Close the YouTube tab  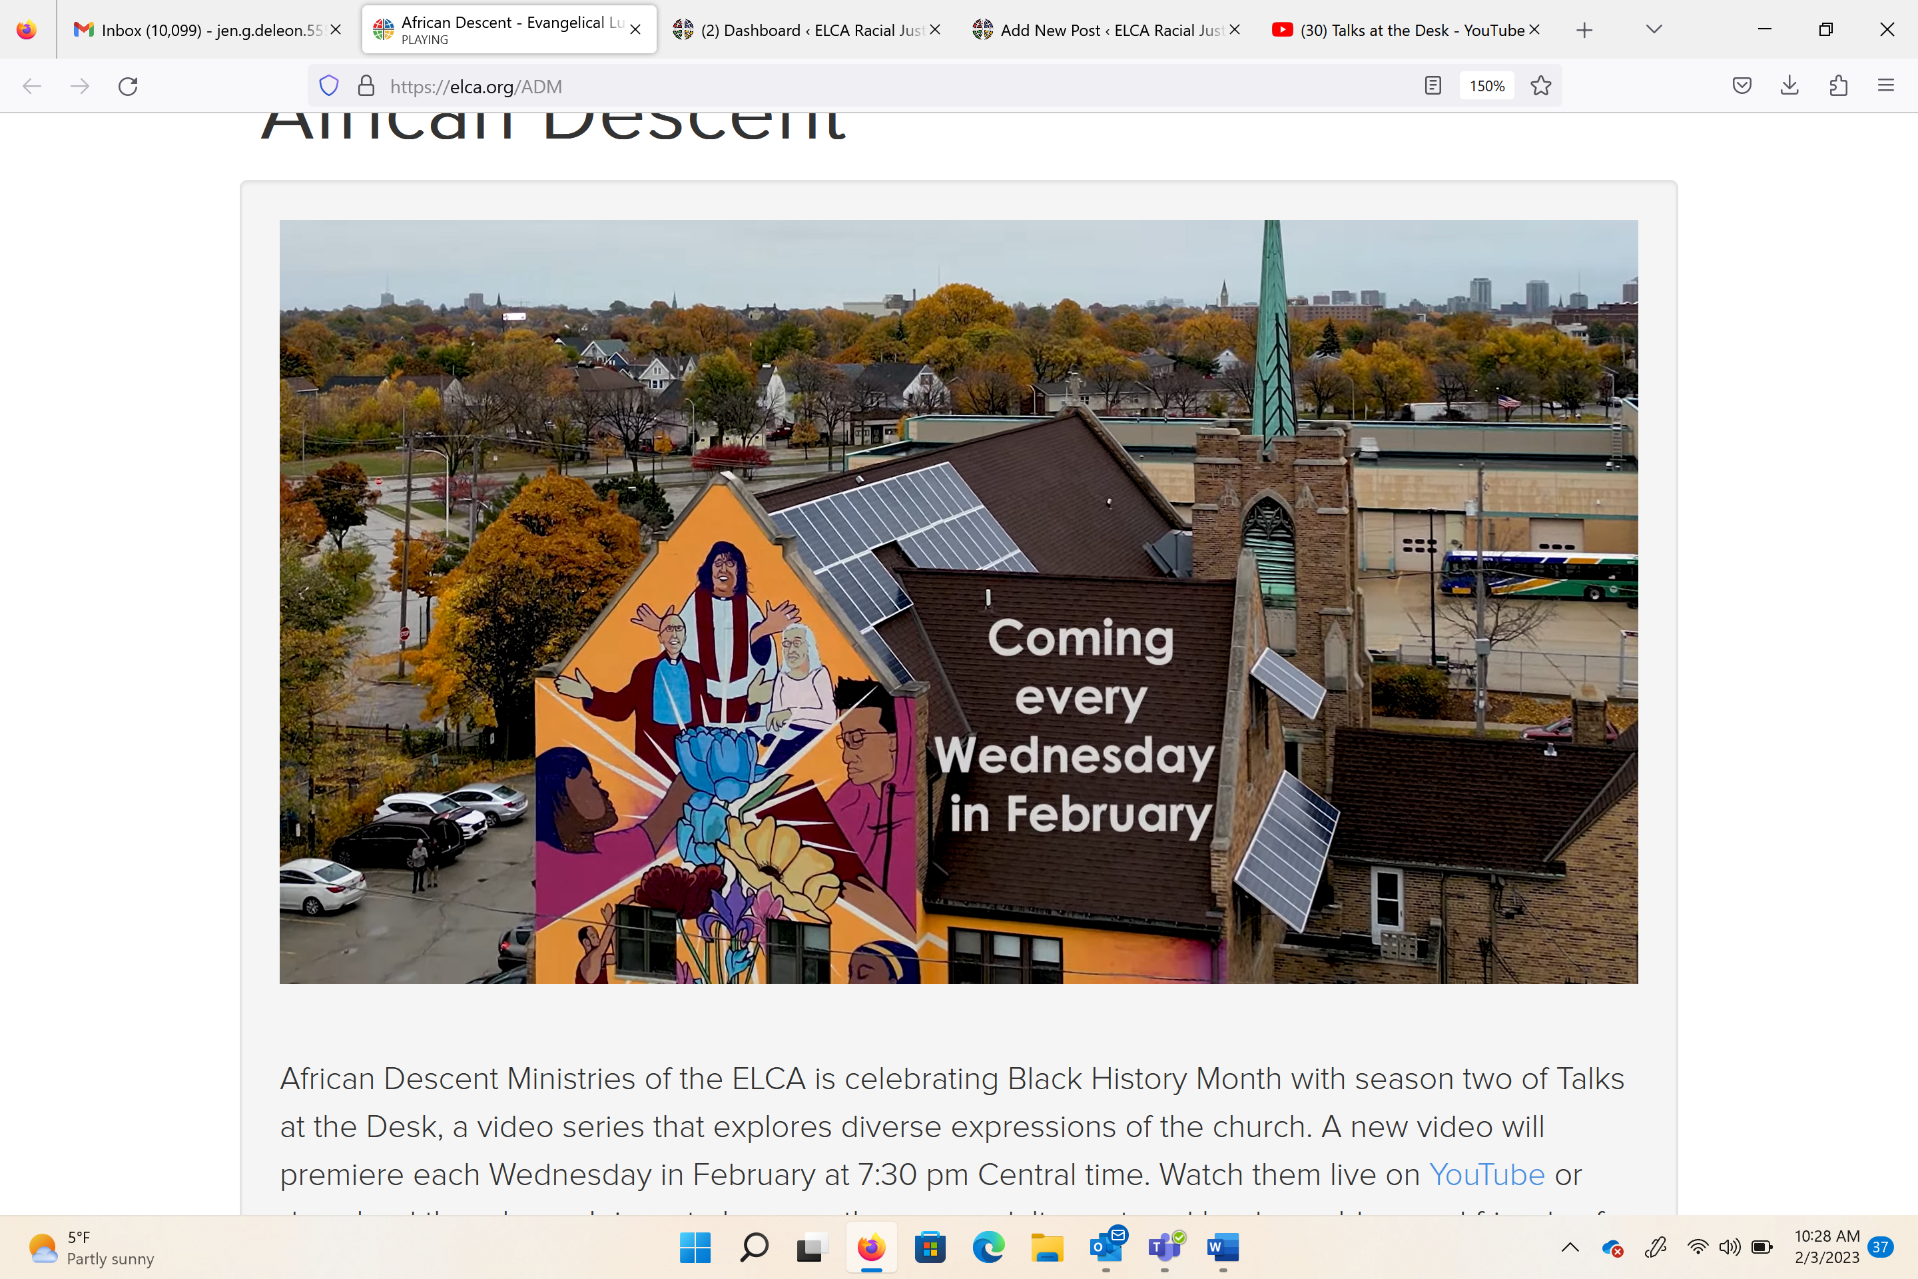tap(1534, 30)
